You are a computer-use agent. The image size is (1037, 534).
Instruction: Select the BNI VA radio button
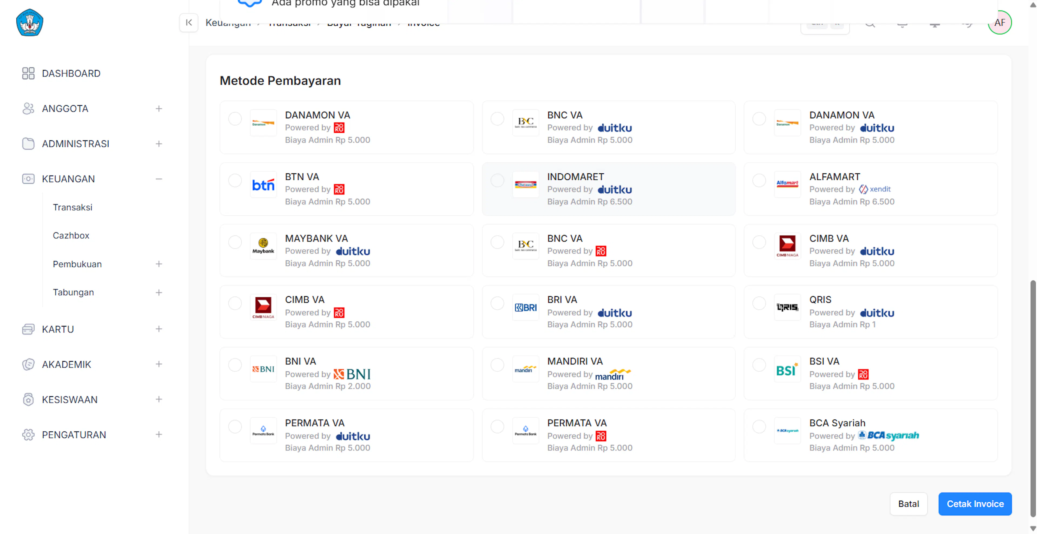pos(235,365)
